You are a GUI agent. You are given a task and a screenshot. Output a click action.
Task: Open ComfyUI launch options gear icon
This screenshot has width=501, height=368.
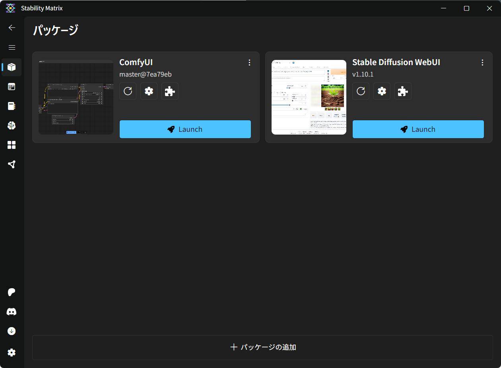[x=149, y=91]
